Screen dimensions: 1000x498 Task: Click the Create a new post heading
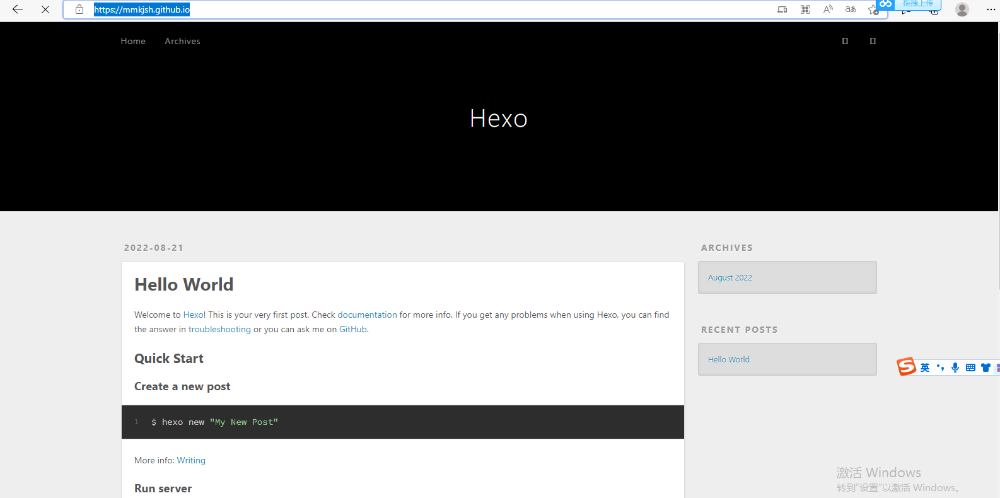tap(182, 386)
